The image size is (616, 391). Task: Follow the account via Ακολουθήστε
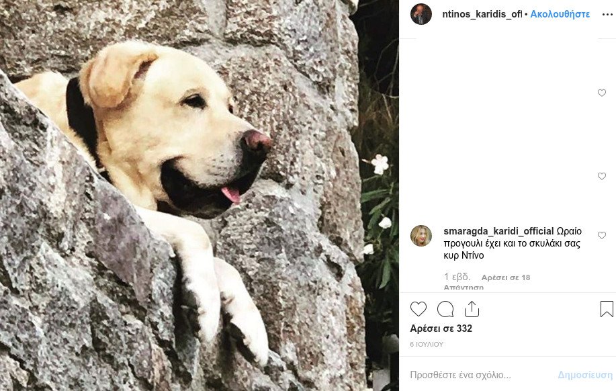click(560, 14)
